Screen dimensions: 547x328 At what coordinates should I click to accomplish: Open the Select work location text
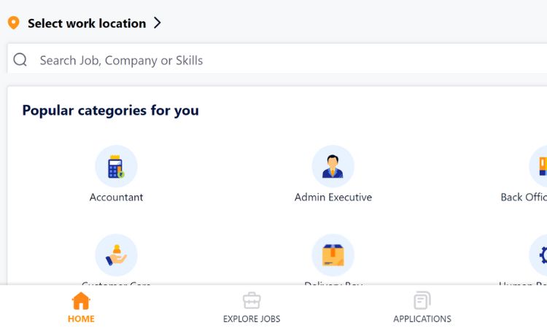click(87, 23)
